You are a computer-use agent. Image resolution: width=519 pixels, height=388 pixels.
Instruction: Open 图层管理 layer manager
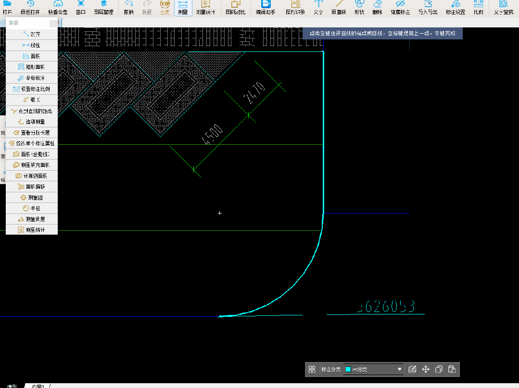[103, 7]
